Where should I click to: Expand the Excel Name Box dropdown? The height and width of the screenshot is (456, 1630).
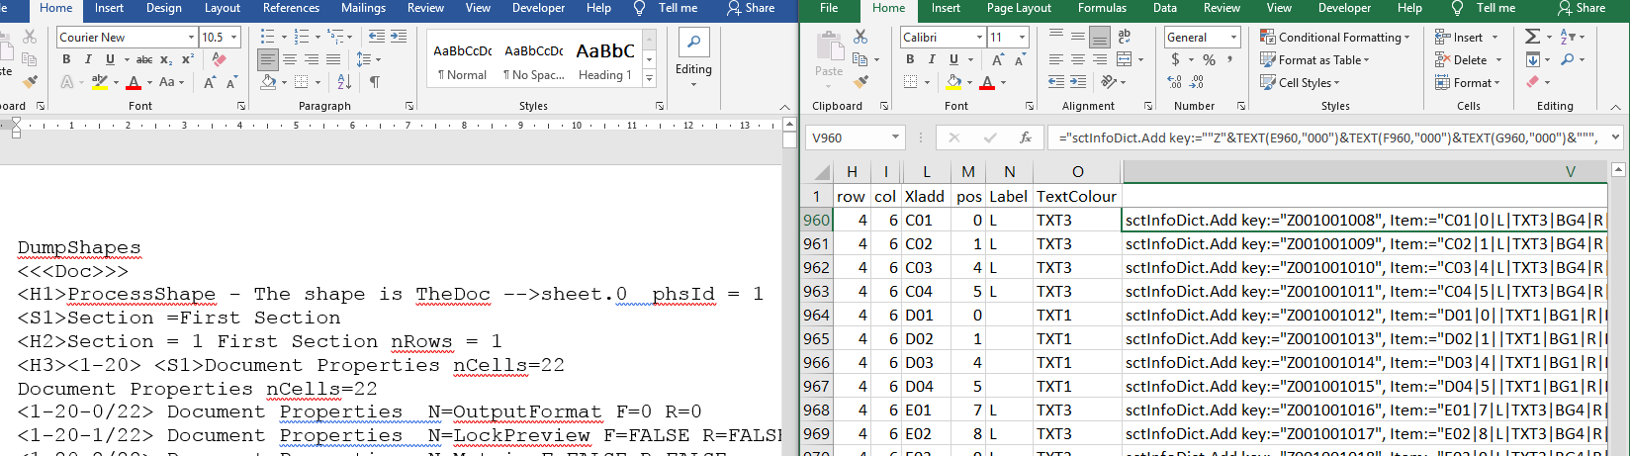(x=895, y=137)
